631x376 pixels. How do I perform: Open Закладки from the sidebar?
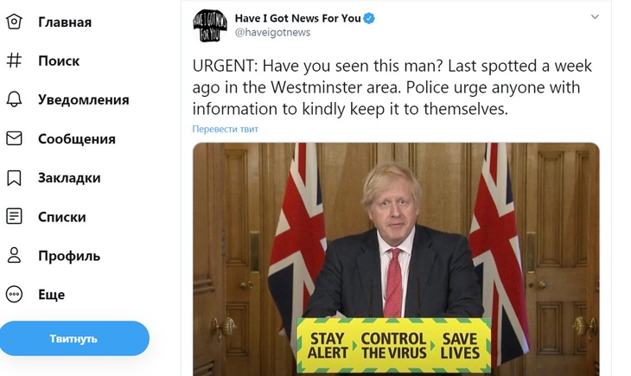[69, 178]
